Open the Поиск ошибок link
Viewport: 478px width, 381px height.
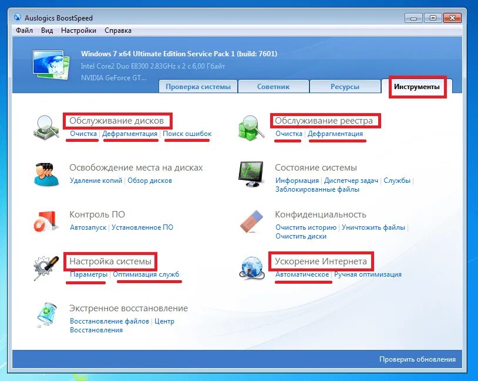tap(187, 134)
